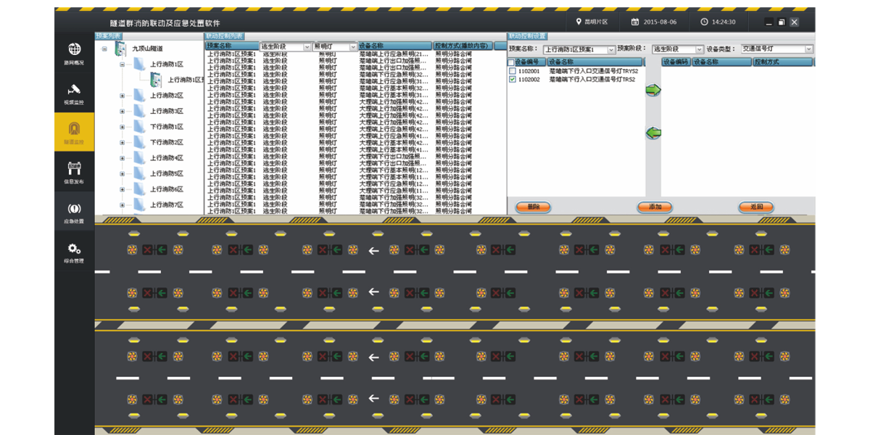Click the orange 添加 button
This screenshot has width=870, height=435.
point(655,207)
